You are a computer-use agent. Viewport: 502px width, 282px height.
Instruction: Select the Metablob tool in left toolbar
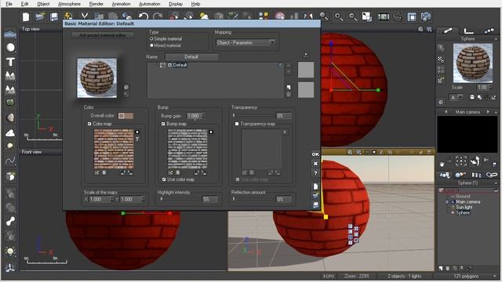click(x=10, y=221)
